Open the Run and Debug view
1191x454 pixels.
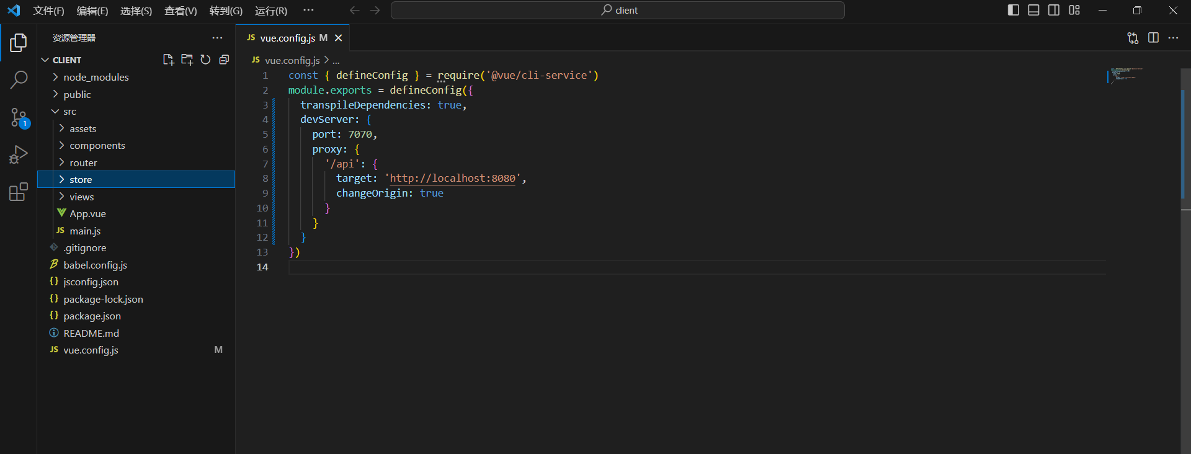pos(19,154)
